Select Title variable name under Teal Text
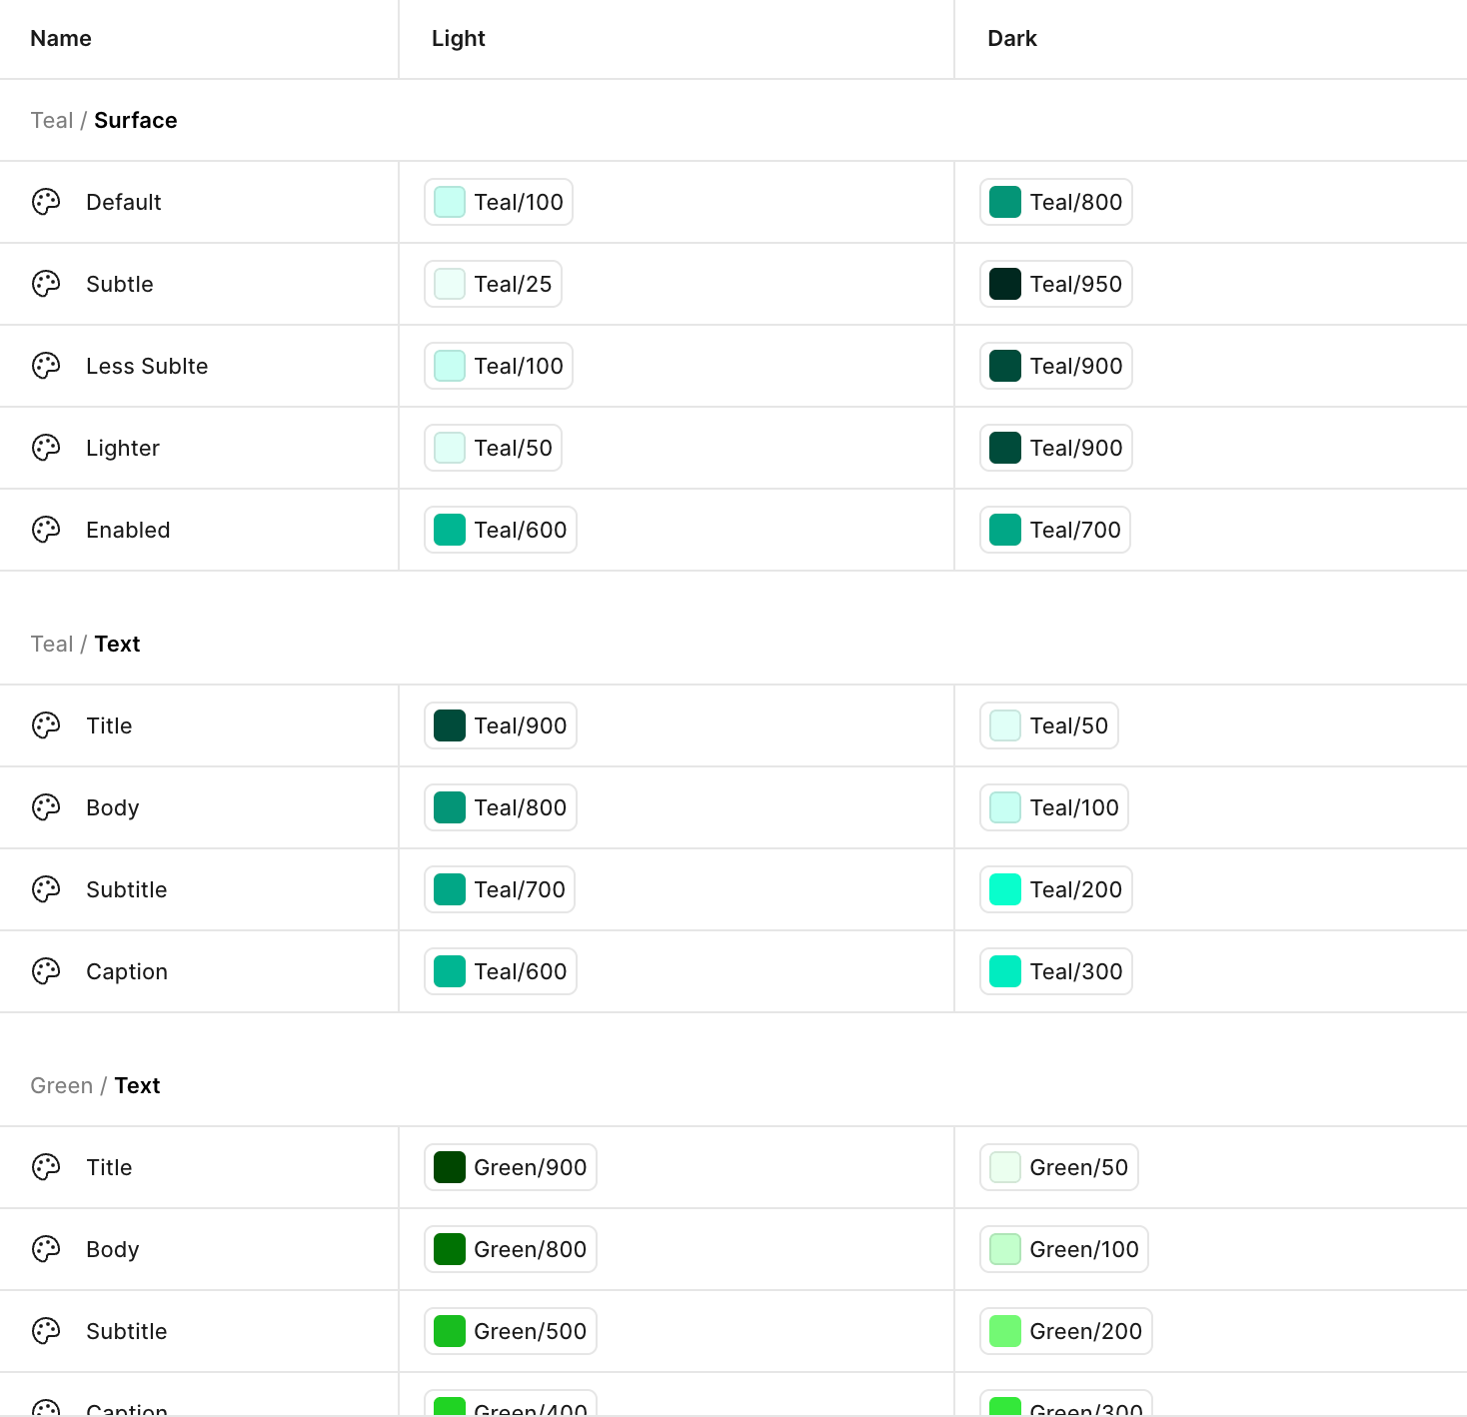Viewport: 1467px width, 1417px height. pos(109,725)
